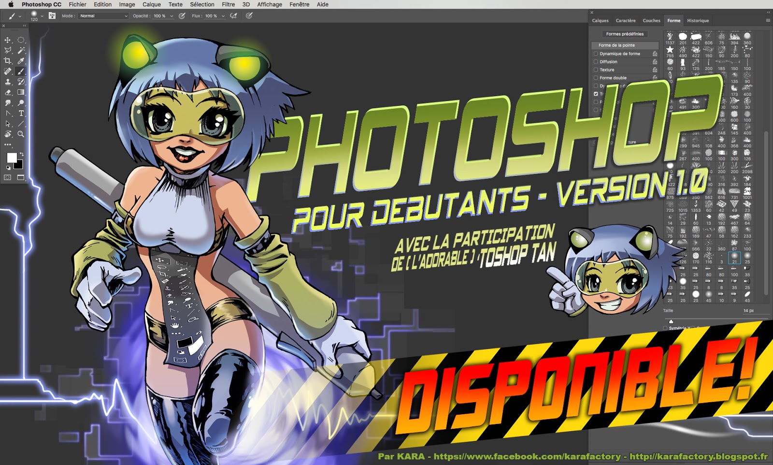Select the Crop tool
This screenshot has width=773, height=465.
(8, 61)
